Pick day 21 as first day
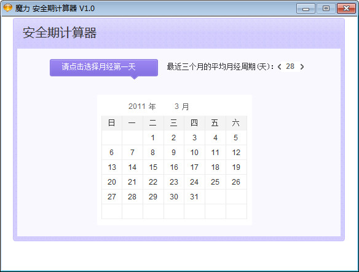 coord(132,182)
